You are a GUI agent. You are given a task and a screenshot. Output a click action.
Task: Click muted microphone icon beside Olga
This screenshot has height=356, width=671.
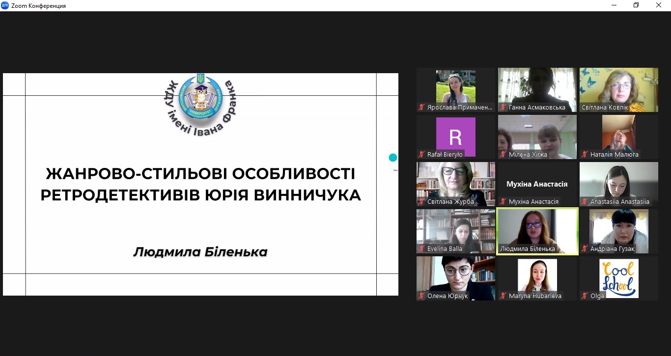[x=584, y=296]
